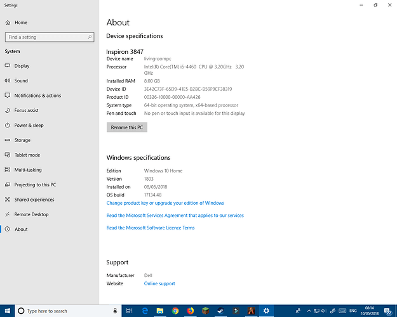Open Action Center notifications icon
397x317 pixels.
click(x=388, y=311)
